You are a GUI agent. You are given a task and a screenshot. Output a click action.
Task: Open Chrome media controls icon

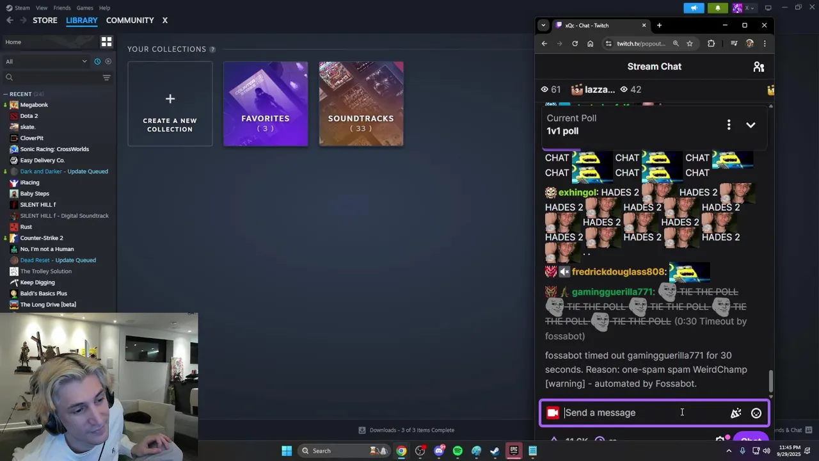coord(734,44)
